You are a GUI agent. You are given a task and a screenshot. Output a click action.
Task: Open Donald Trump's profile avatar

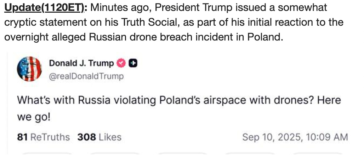pos(27,69)
